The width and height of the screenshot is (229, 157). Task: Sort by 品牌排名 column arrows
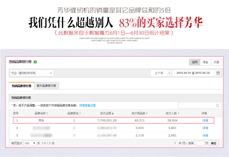coord(80,113)
